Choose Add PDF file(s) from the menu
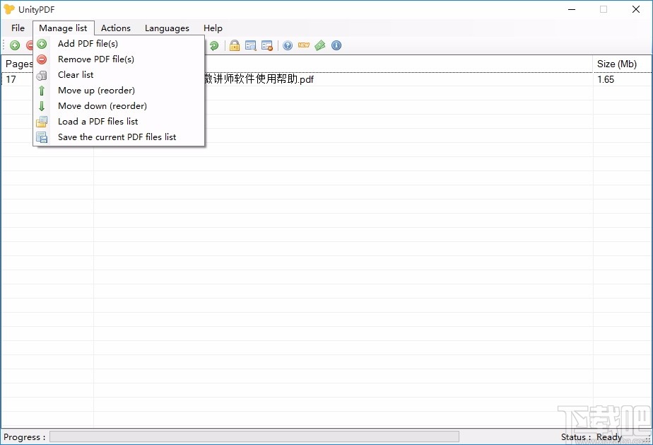The height and width of the screenshot is (445, 653). click(88, 43)
